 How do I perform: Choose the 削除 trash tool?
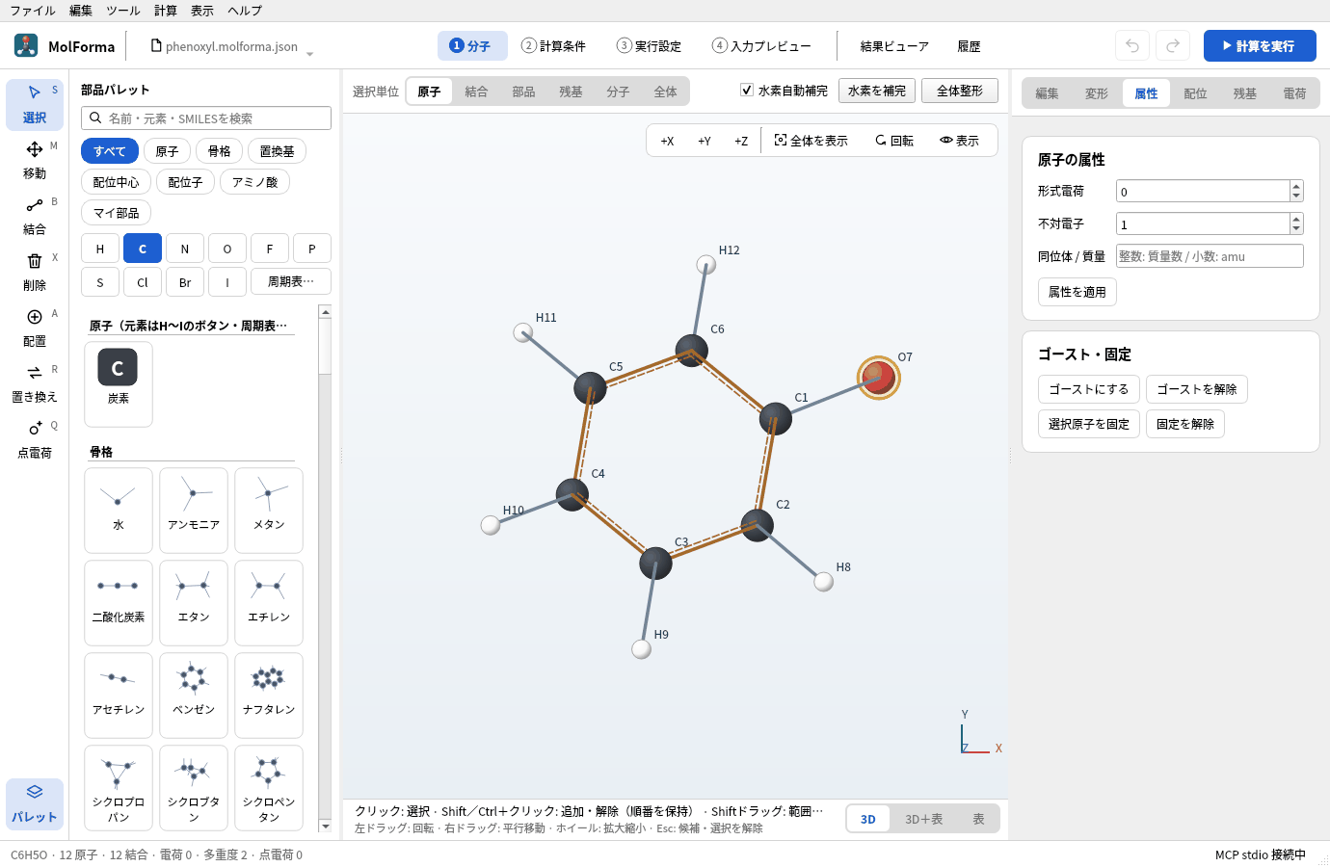(35, 272)
